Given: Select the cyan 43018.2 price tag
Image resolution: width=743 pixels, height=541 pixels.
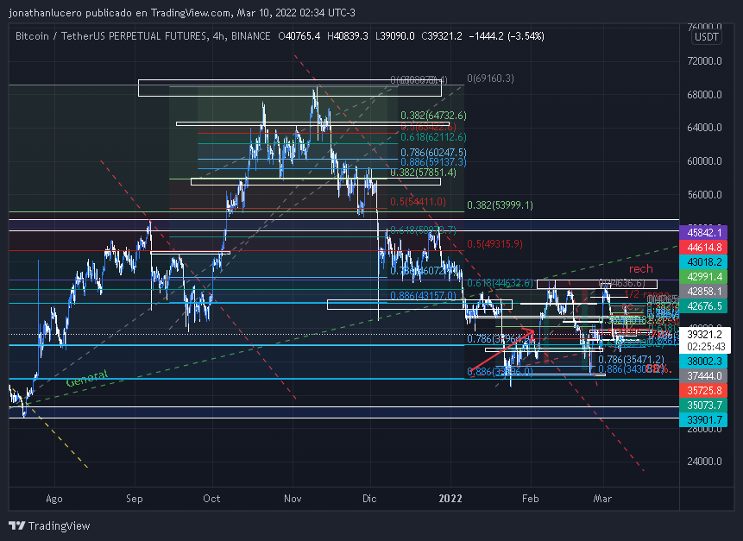Looking at the screenshot, I should pyautogui.click(x=703, y=262).
